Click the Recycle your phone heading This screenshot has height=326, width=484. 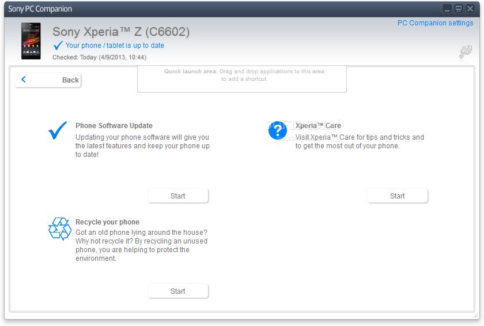coord(107,222)
